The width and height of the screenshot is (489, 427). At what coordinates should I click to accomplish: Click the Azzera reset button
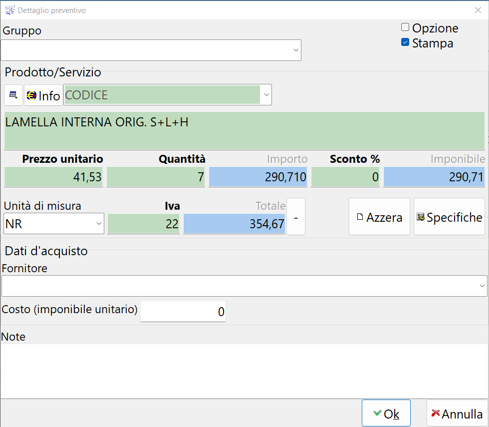coord(379,217)
